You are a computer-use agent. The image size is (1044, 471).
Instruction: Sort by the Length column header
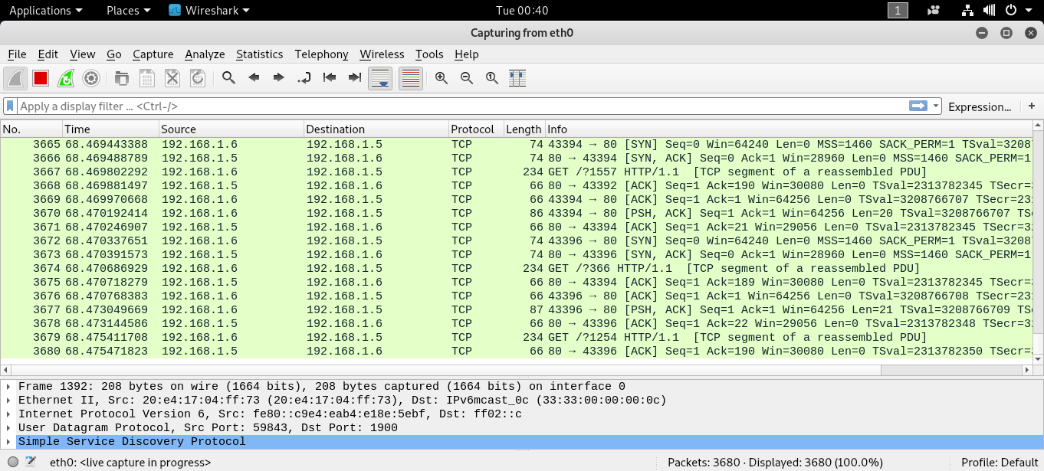pos(524,129)
